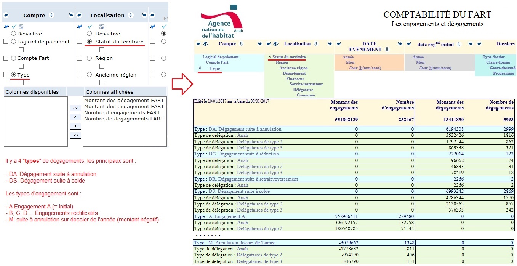
Task: Select the Compte Fart radio button
Action: [x=14, y=58]
